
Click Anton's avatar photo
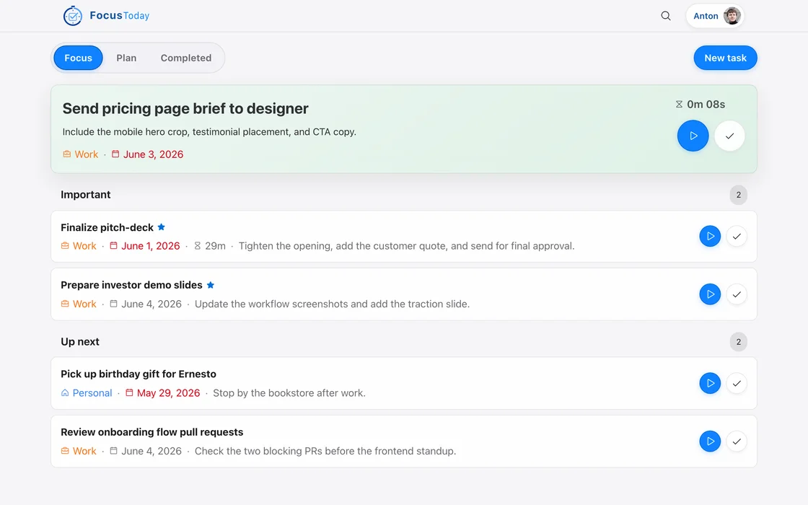732,16
